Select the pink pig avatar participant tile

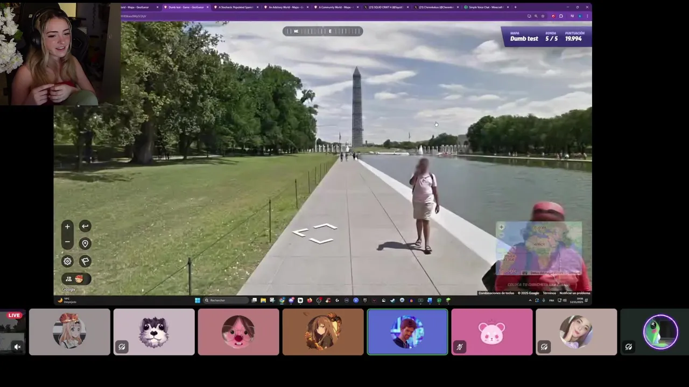coord(238,332)
